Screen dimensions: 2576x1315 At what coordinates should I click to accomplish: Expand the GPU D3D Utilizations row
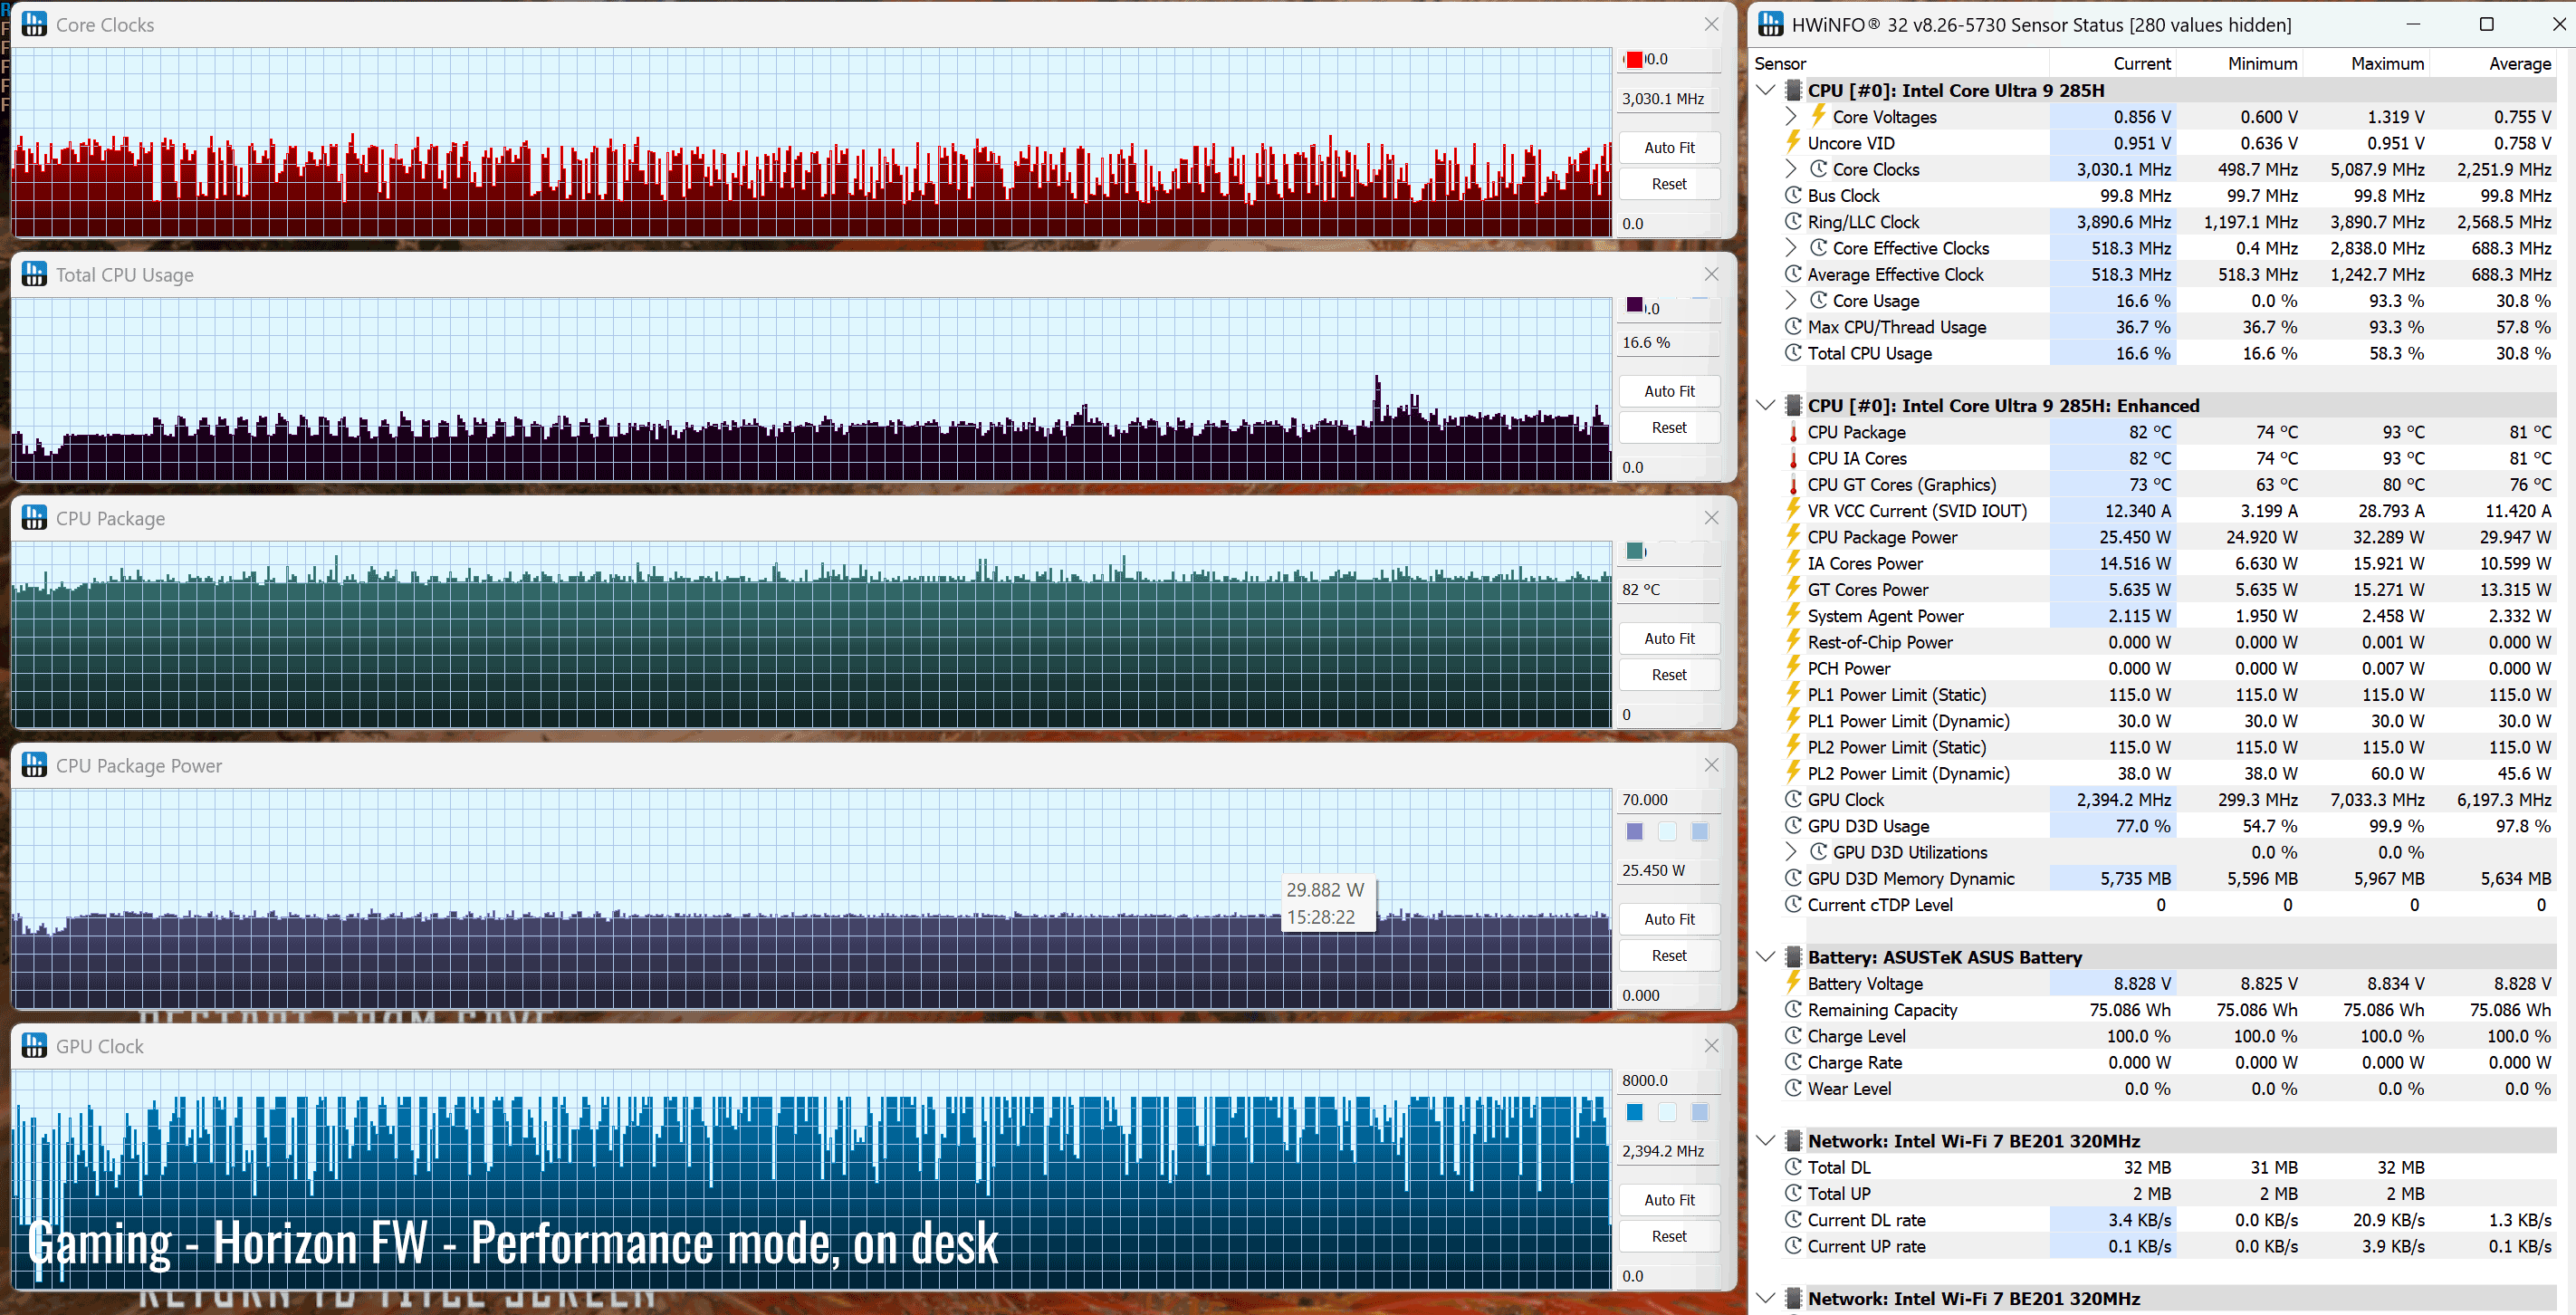click(x=1791, y=852)
